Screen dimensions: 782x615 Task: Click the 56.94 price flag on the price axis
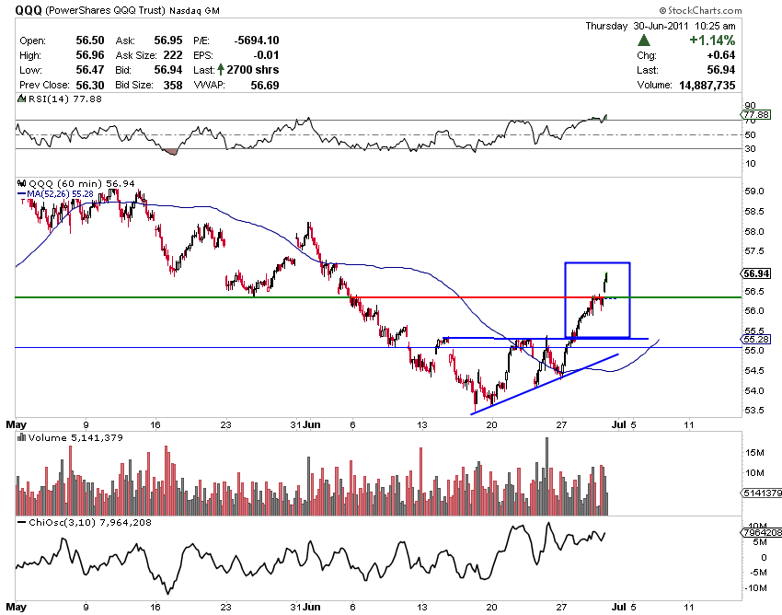click(756, 273)
